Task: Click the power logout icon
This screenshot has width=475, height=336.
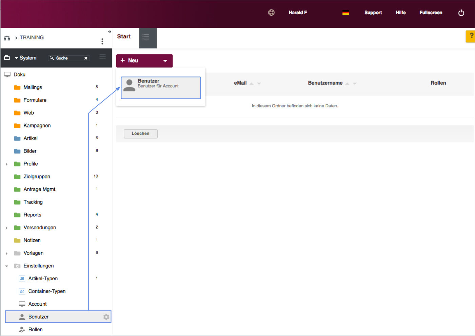Action: 461,13
